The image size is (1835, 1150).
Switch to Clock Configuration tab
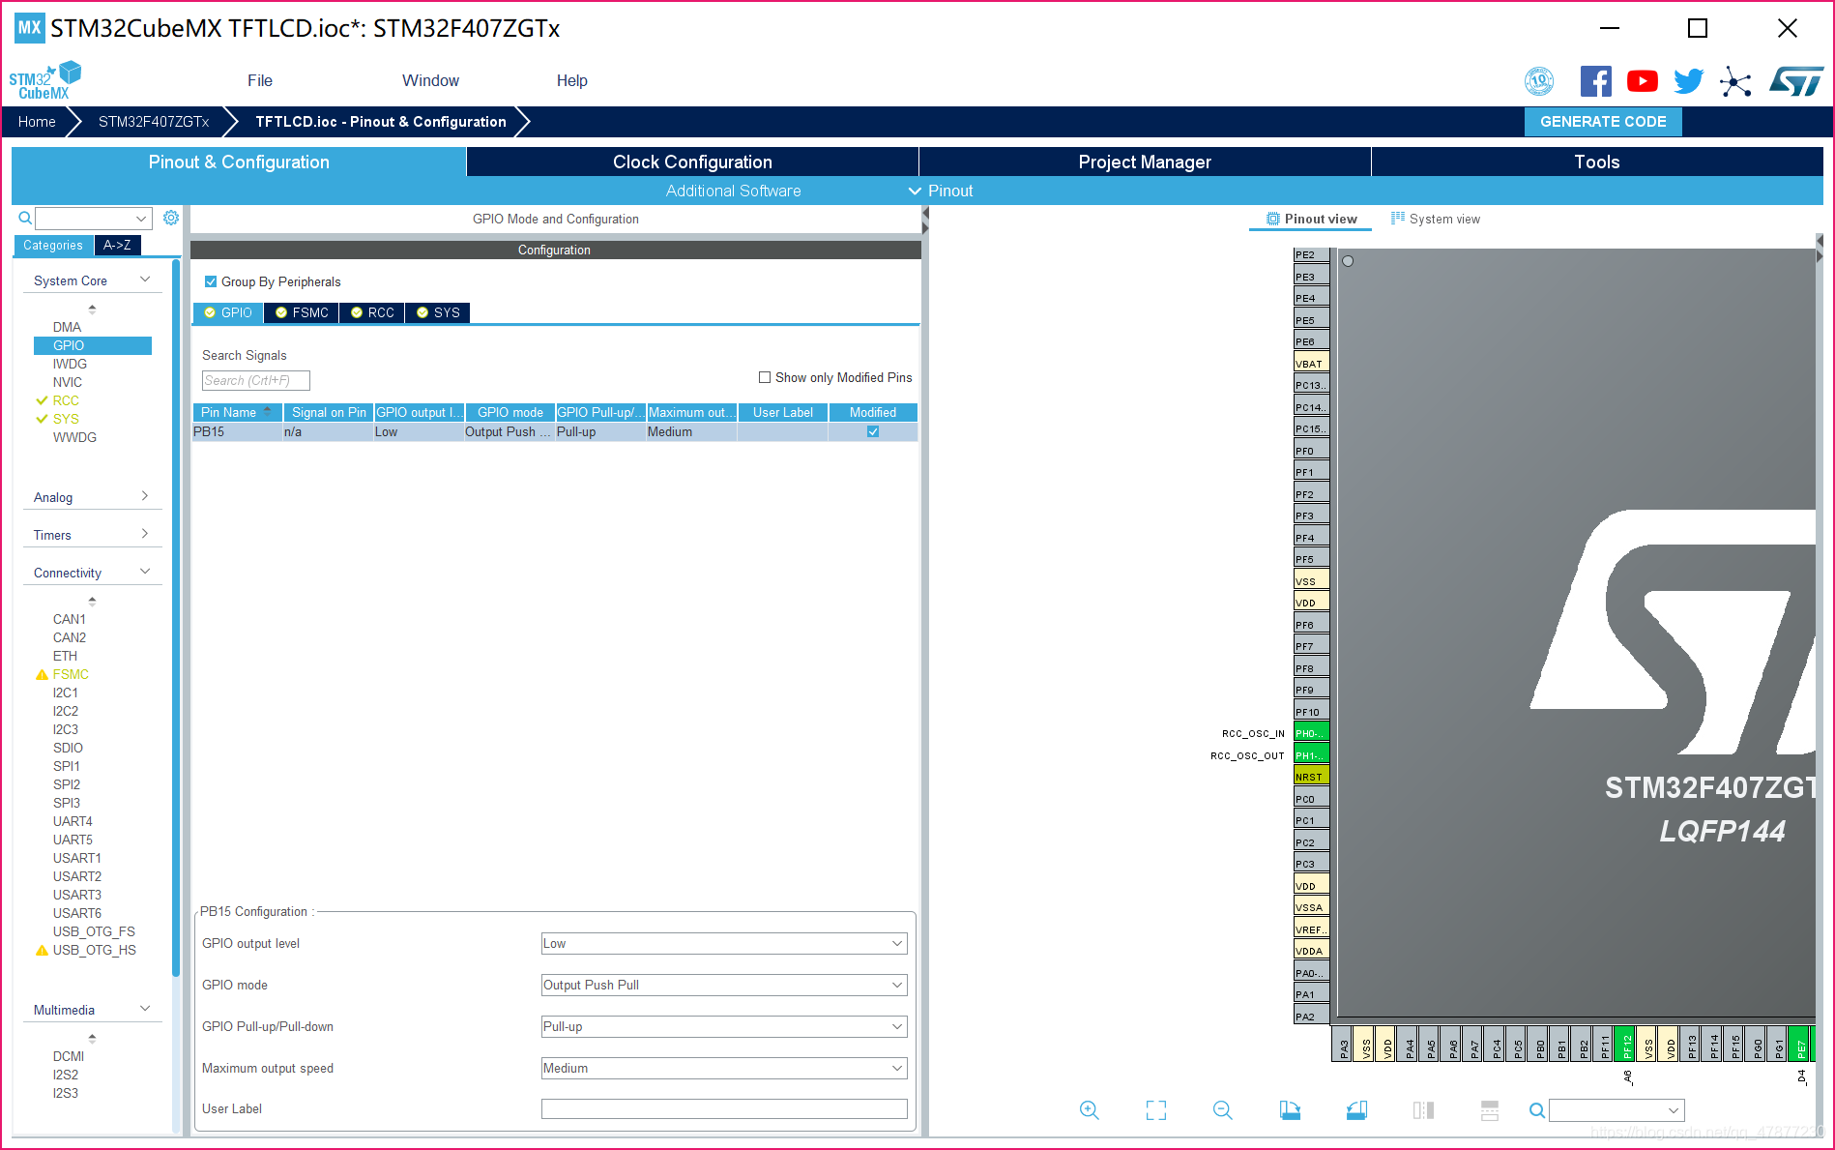pyautogui.click(x=692, y=162)
